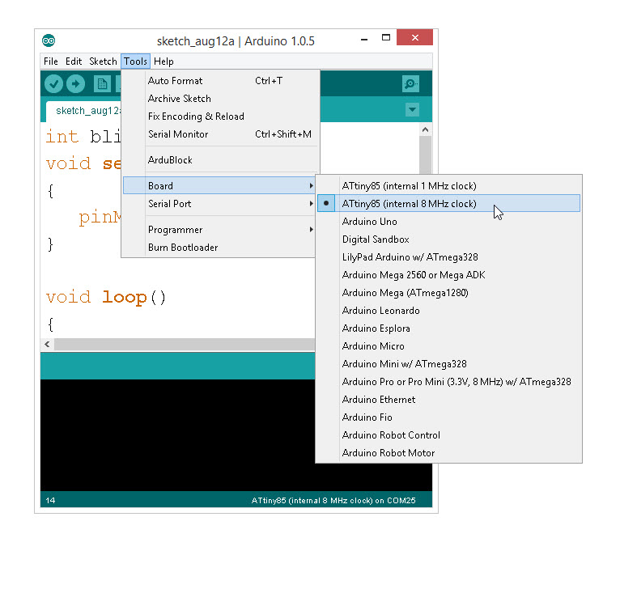The width and height of the screenshot is (620, 589).
Task: Switch to the sketch_aug12a tab
Action: [x=84, y=111]
